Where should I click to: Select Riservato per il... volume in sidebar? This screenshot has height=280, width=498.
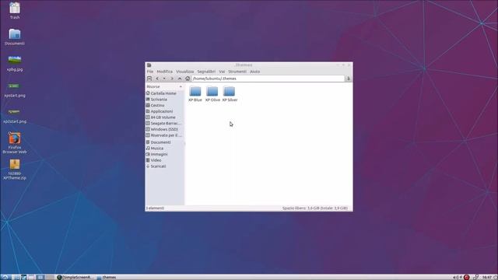tap(164, 135)
